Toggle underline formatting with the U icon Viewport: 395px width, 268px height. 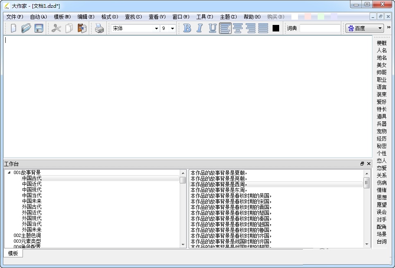tap(212, 28)
